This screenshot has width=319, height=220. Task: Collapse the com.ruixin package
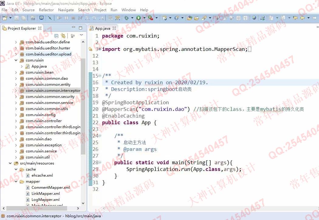point(16,60)
